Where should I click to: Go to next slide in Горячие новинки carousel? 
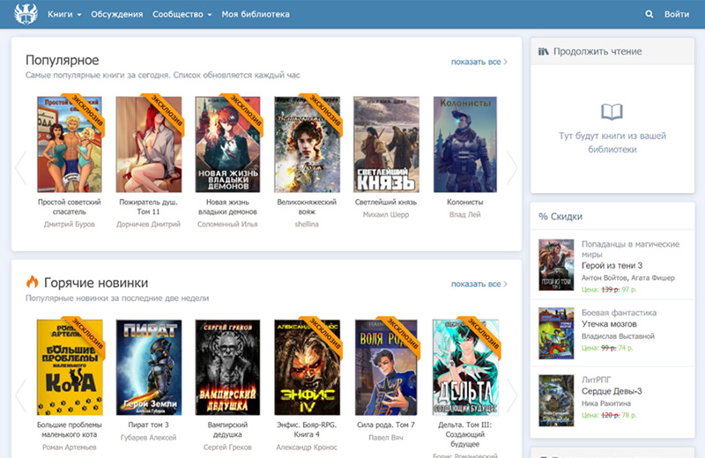pos(512,395)
